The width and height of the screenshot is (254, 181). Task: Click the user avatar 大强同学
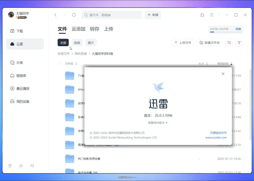(x=11, y=15)
